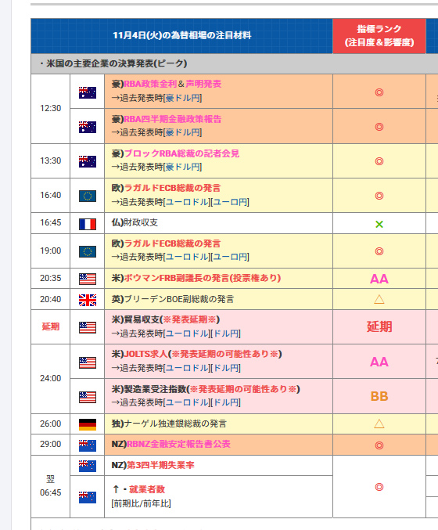Open 豪ドル円 link in 13:30 row
The width and height of the screenshot is (438, 530).
[183, 167]
